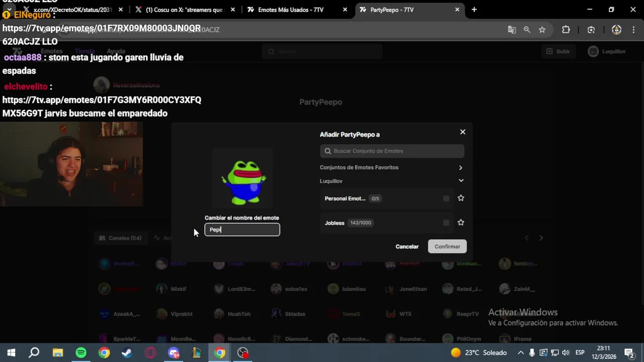This screenshot has height=362, width=644.
Task: Open League of Legends taskbar icon
Action: (197, 352)
